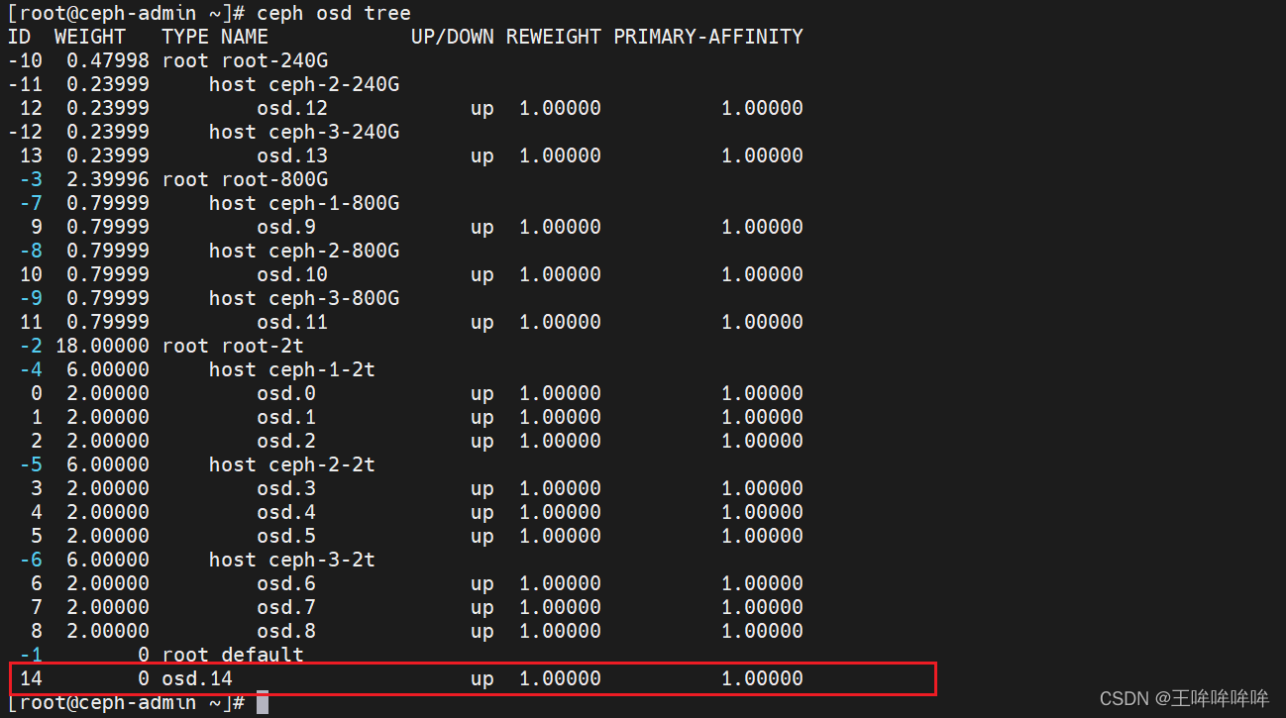Click the osd.0 name
The width and height of the screenshot is (1286, 718).
(x=286, y=393)
